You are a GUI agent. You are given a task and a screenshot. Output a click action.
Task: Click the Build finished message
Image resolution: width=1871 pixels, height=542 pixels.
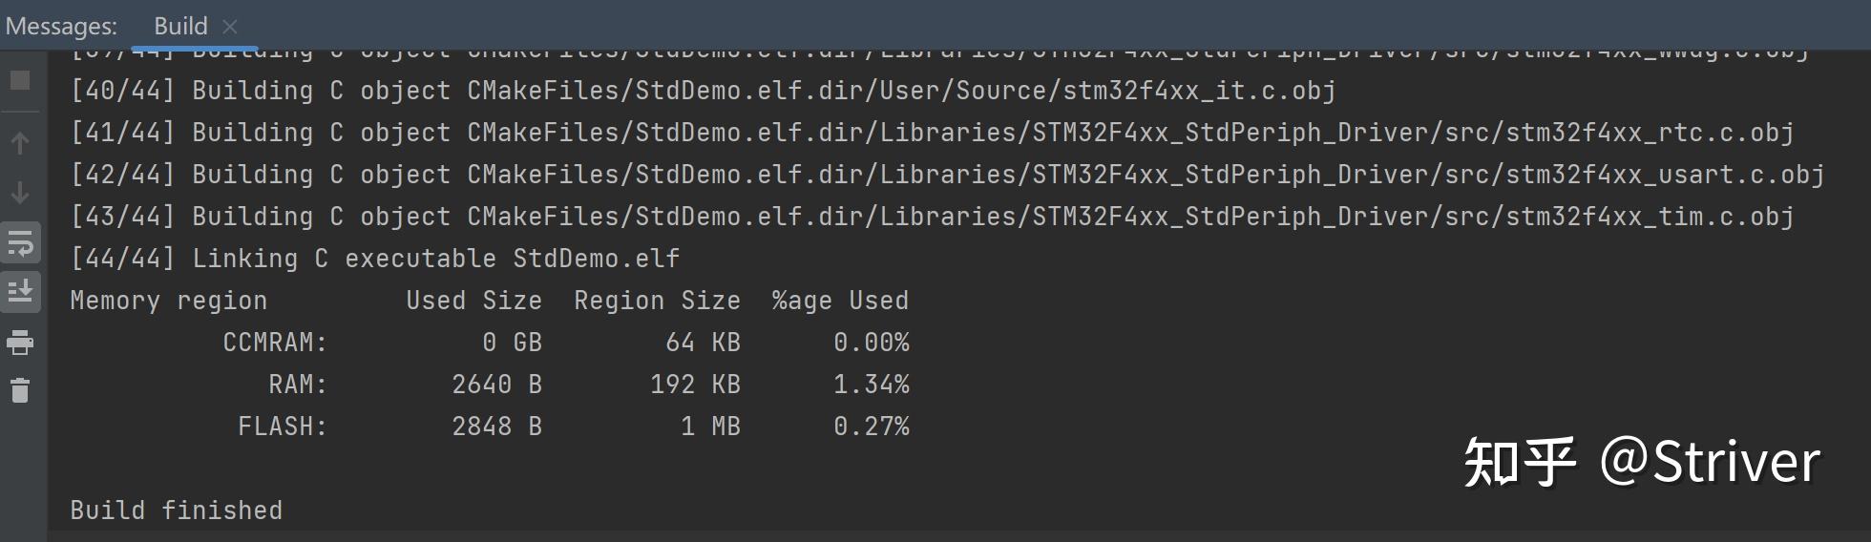click(177, 511)
